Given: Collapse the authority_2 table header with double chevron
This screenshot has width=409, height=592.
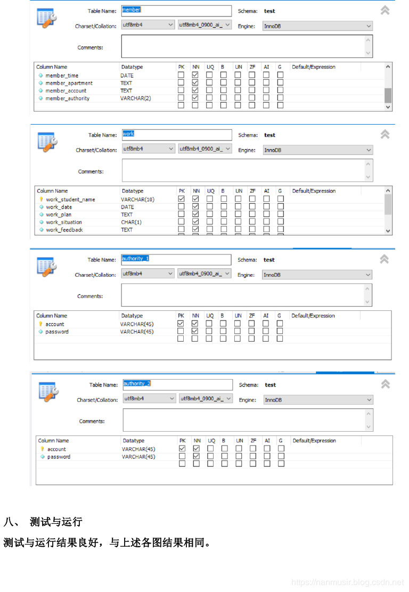Looking at the screenshot, I should (x=385, y=384).
